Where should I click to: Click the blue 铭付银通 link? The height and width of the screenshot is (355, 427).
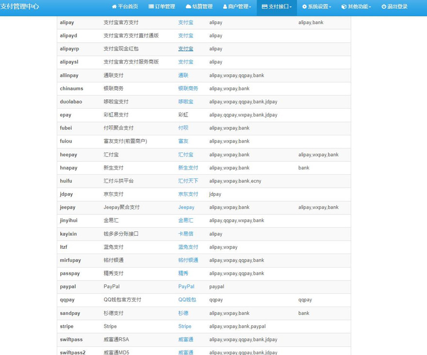pyautogui.click(x=188, y=260)
